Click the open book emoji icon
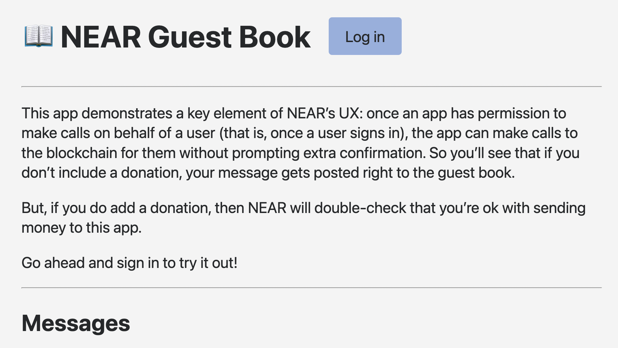The image size is (618, 348). [38, 36]
